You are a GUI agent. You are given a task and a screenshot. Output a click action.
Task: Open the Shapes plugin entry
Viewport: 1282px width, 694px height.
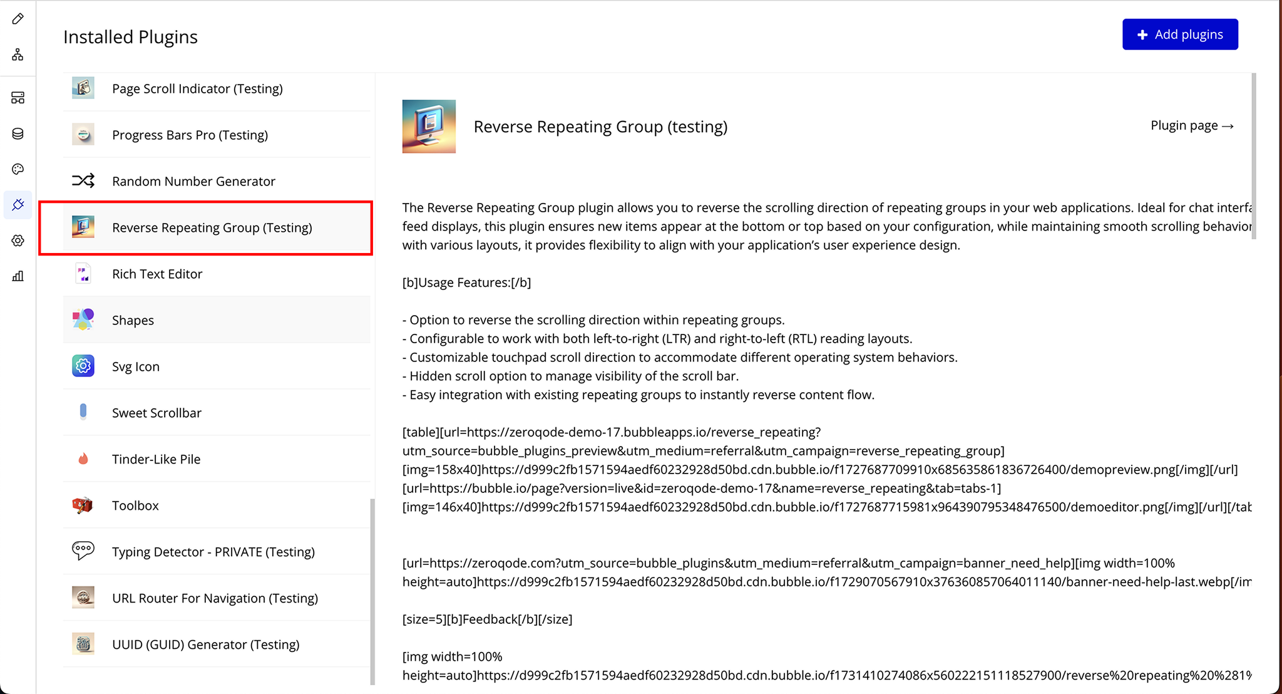click(x=133, y=321)
